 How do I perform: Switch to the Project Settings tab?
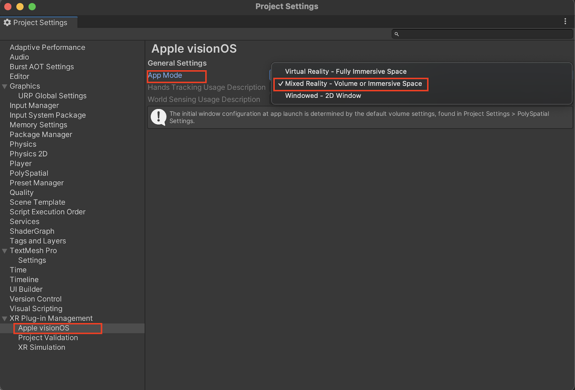click(40, 22)
